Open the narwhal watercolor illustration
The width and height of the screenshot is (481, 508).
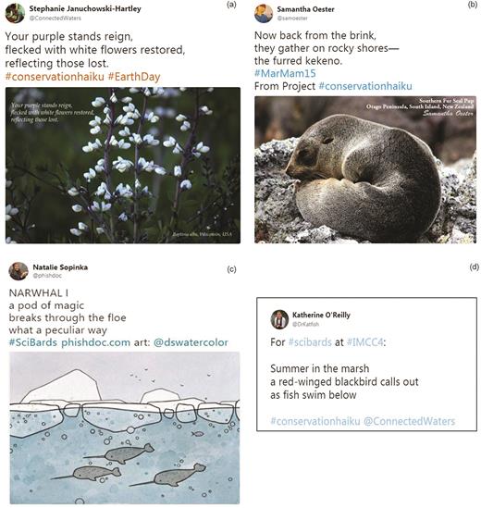[124, 428]
